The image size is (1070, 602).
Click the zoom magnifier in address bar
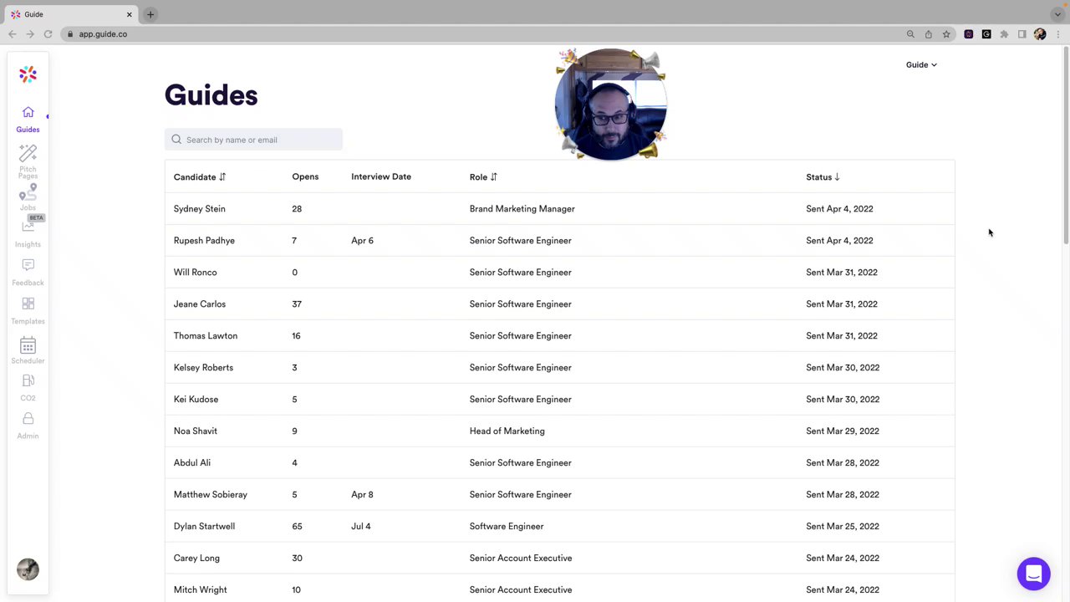point(910,34)
